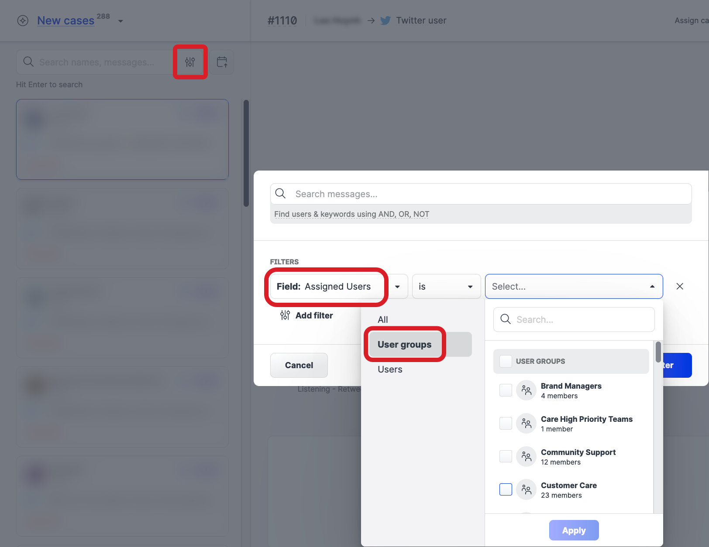Select all with USER GROUPS checkbox
This screenshot has height=547, width=709.
click(x=506, y=361)
